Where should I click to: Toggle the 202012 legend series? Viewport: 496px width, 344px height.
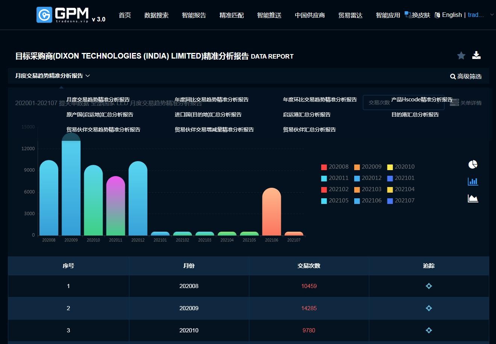368,178
